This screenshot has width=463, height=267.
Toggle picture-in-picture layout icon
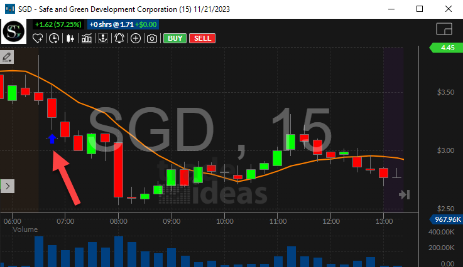444,29
